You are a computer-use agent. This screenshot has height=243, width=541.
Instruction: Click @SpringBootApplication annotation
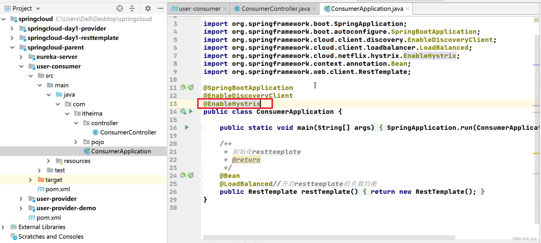[248, 88]
